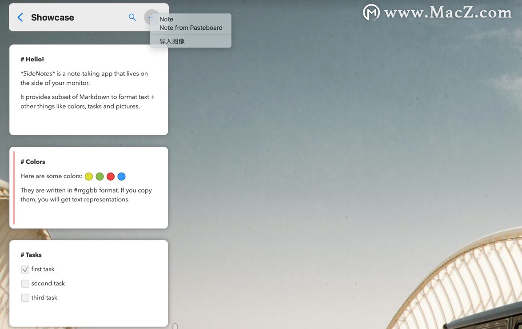Go back using the blue chevron arrow
522x329 pixels.
pyautogui.click(x=20, y=17)
